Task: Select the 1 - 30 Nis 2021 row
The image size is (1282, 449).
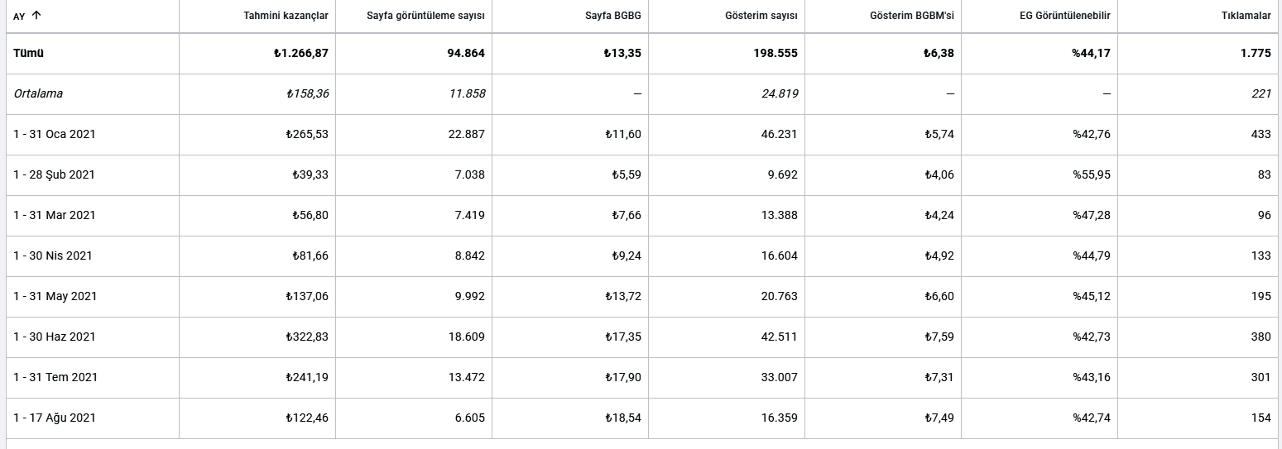Action: pos(641,256)
